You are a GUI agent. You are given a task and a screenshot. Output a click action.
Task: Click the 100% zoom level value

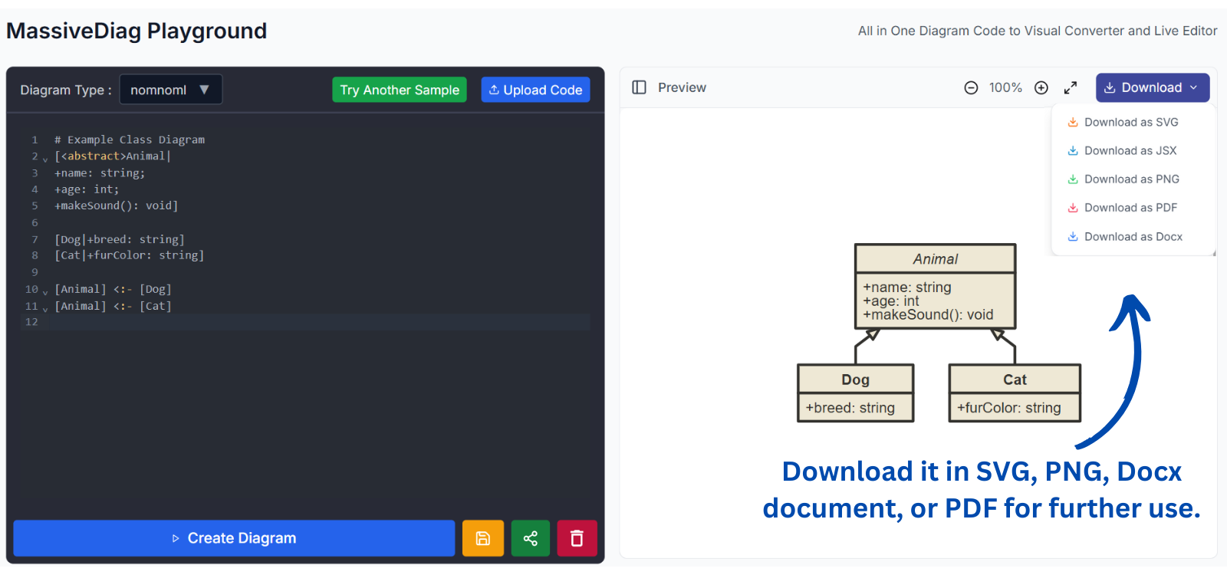pos(1005,87)
